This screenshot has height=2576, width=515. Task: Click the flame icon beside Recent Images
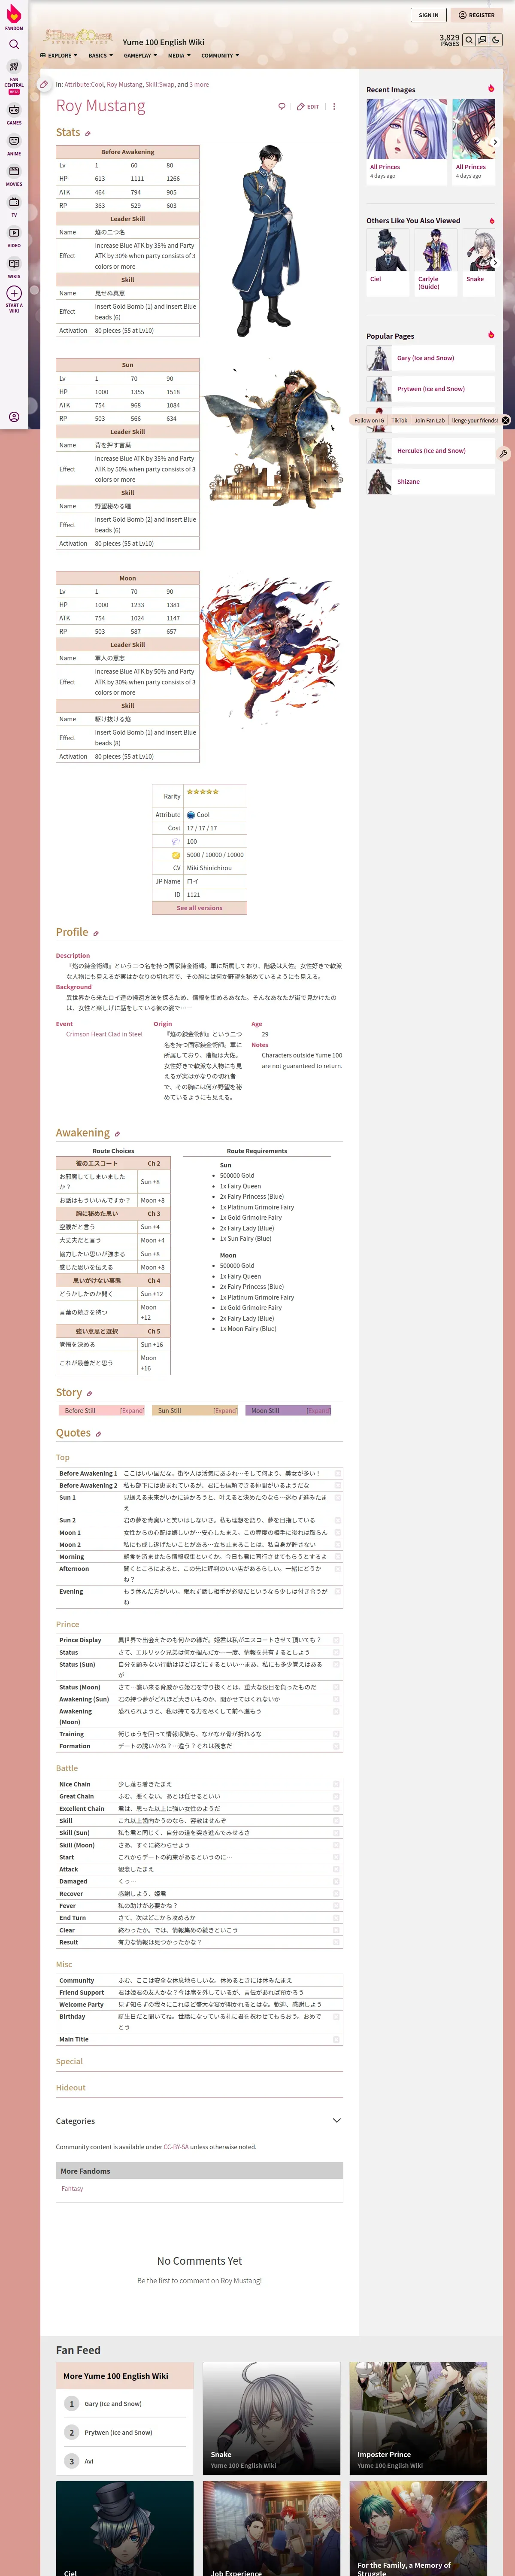[491, 89]
